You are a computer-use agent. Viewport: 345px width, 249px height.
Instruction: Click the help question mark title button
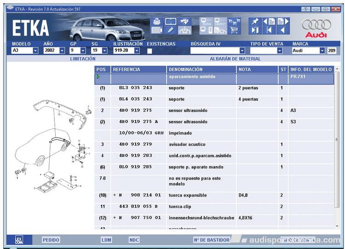pyautogui.click(x=305, y=9)
